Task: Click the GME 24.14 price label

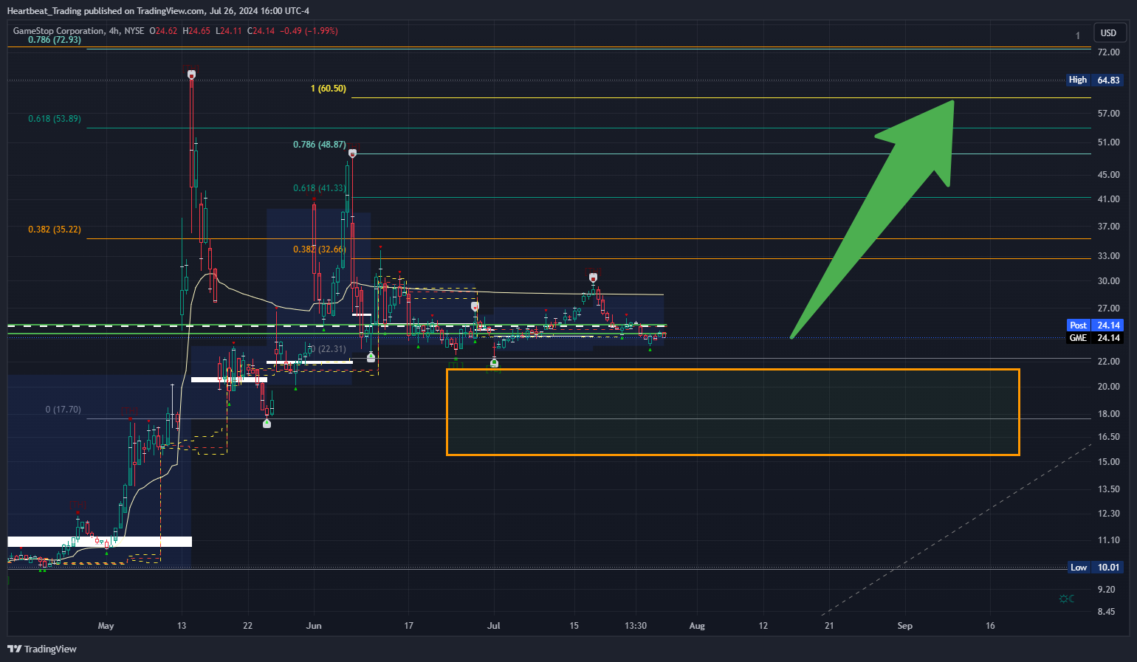Action: tap(1096, 338)
